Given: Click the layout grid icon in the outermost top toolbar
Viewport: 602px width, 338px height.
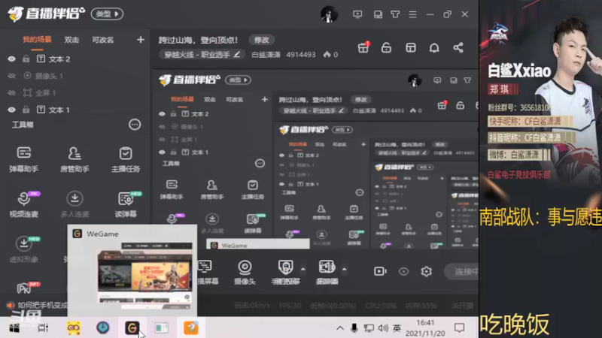Looking at the screenshot, I should (x=410, y=47).
